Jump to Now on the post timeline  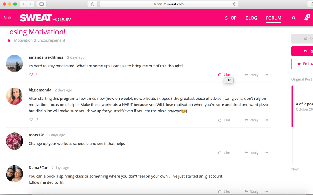point(295,169)
